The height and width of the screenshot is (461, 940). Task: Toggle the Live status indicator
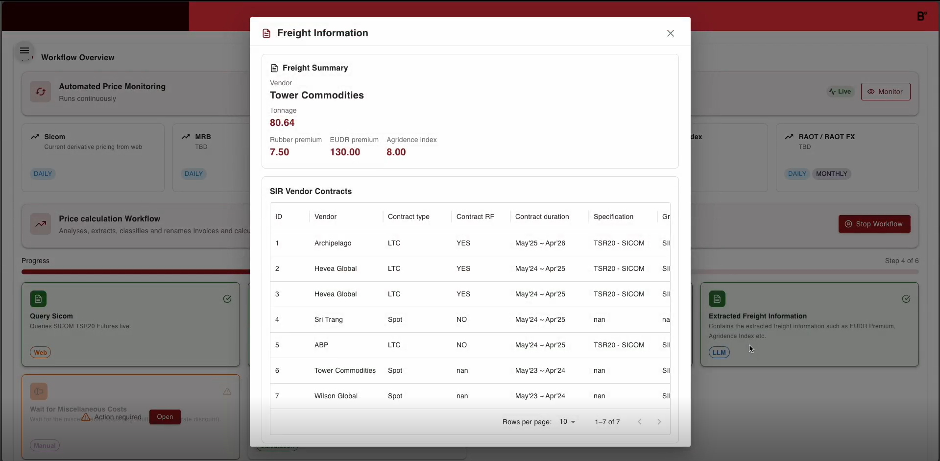(840, 92)
